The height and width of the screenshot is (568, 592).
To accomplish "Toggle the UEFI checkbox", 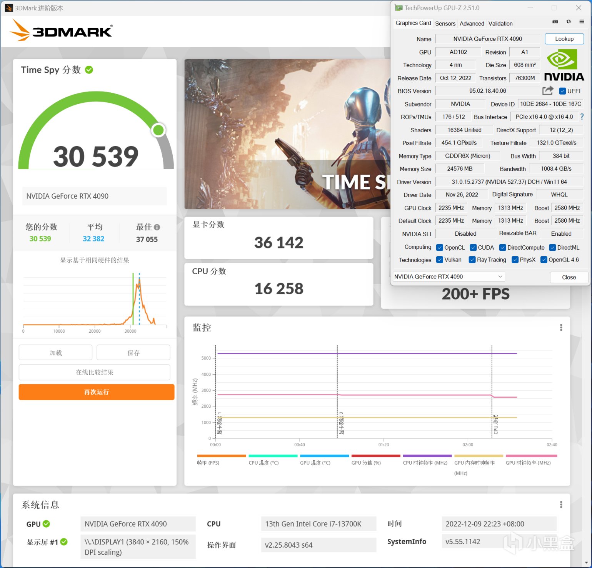I will coord(562,91).
